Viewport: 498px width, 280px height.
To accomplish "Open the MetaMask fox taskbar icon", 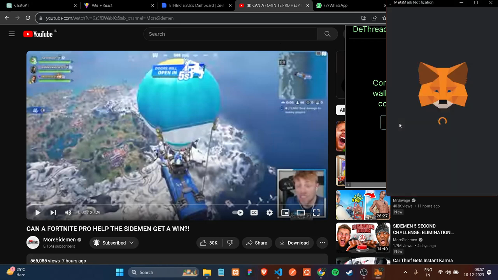I will (378, 272).
